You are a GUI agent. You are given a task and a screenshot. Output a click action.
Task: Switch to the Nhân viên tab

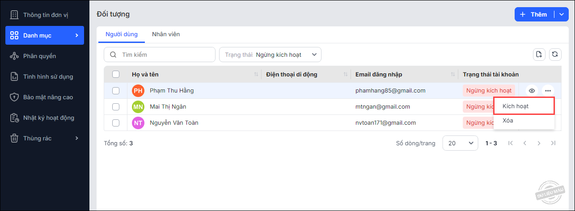[166, 34]
